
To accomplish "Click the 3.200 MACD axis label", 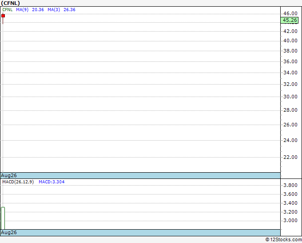I will [290, 212].
